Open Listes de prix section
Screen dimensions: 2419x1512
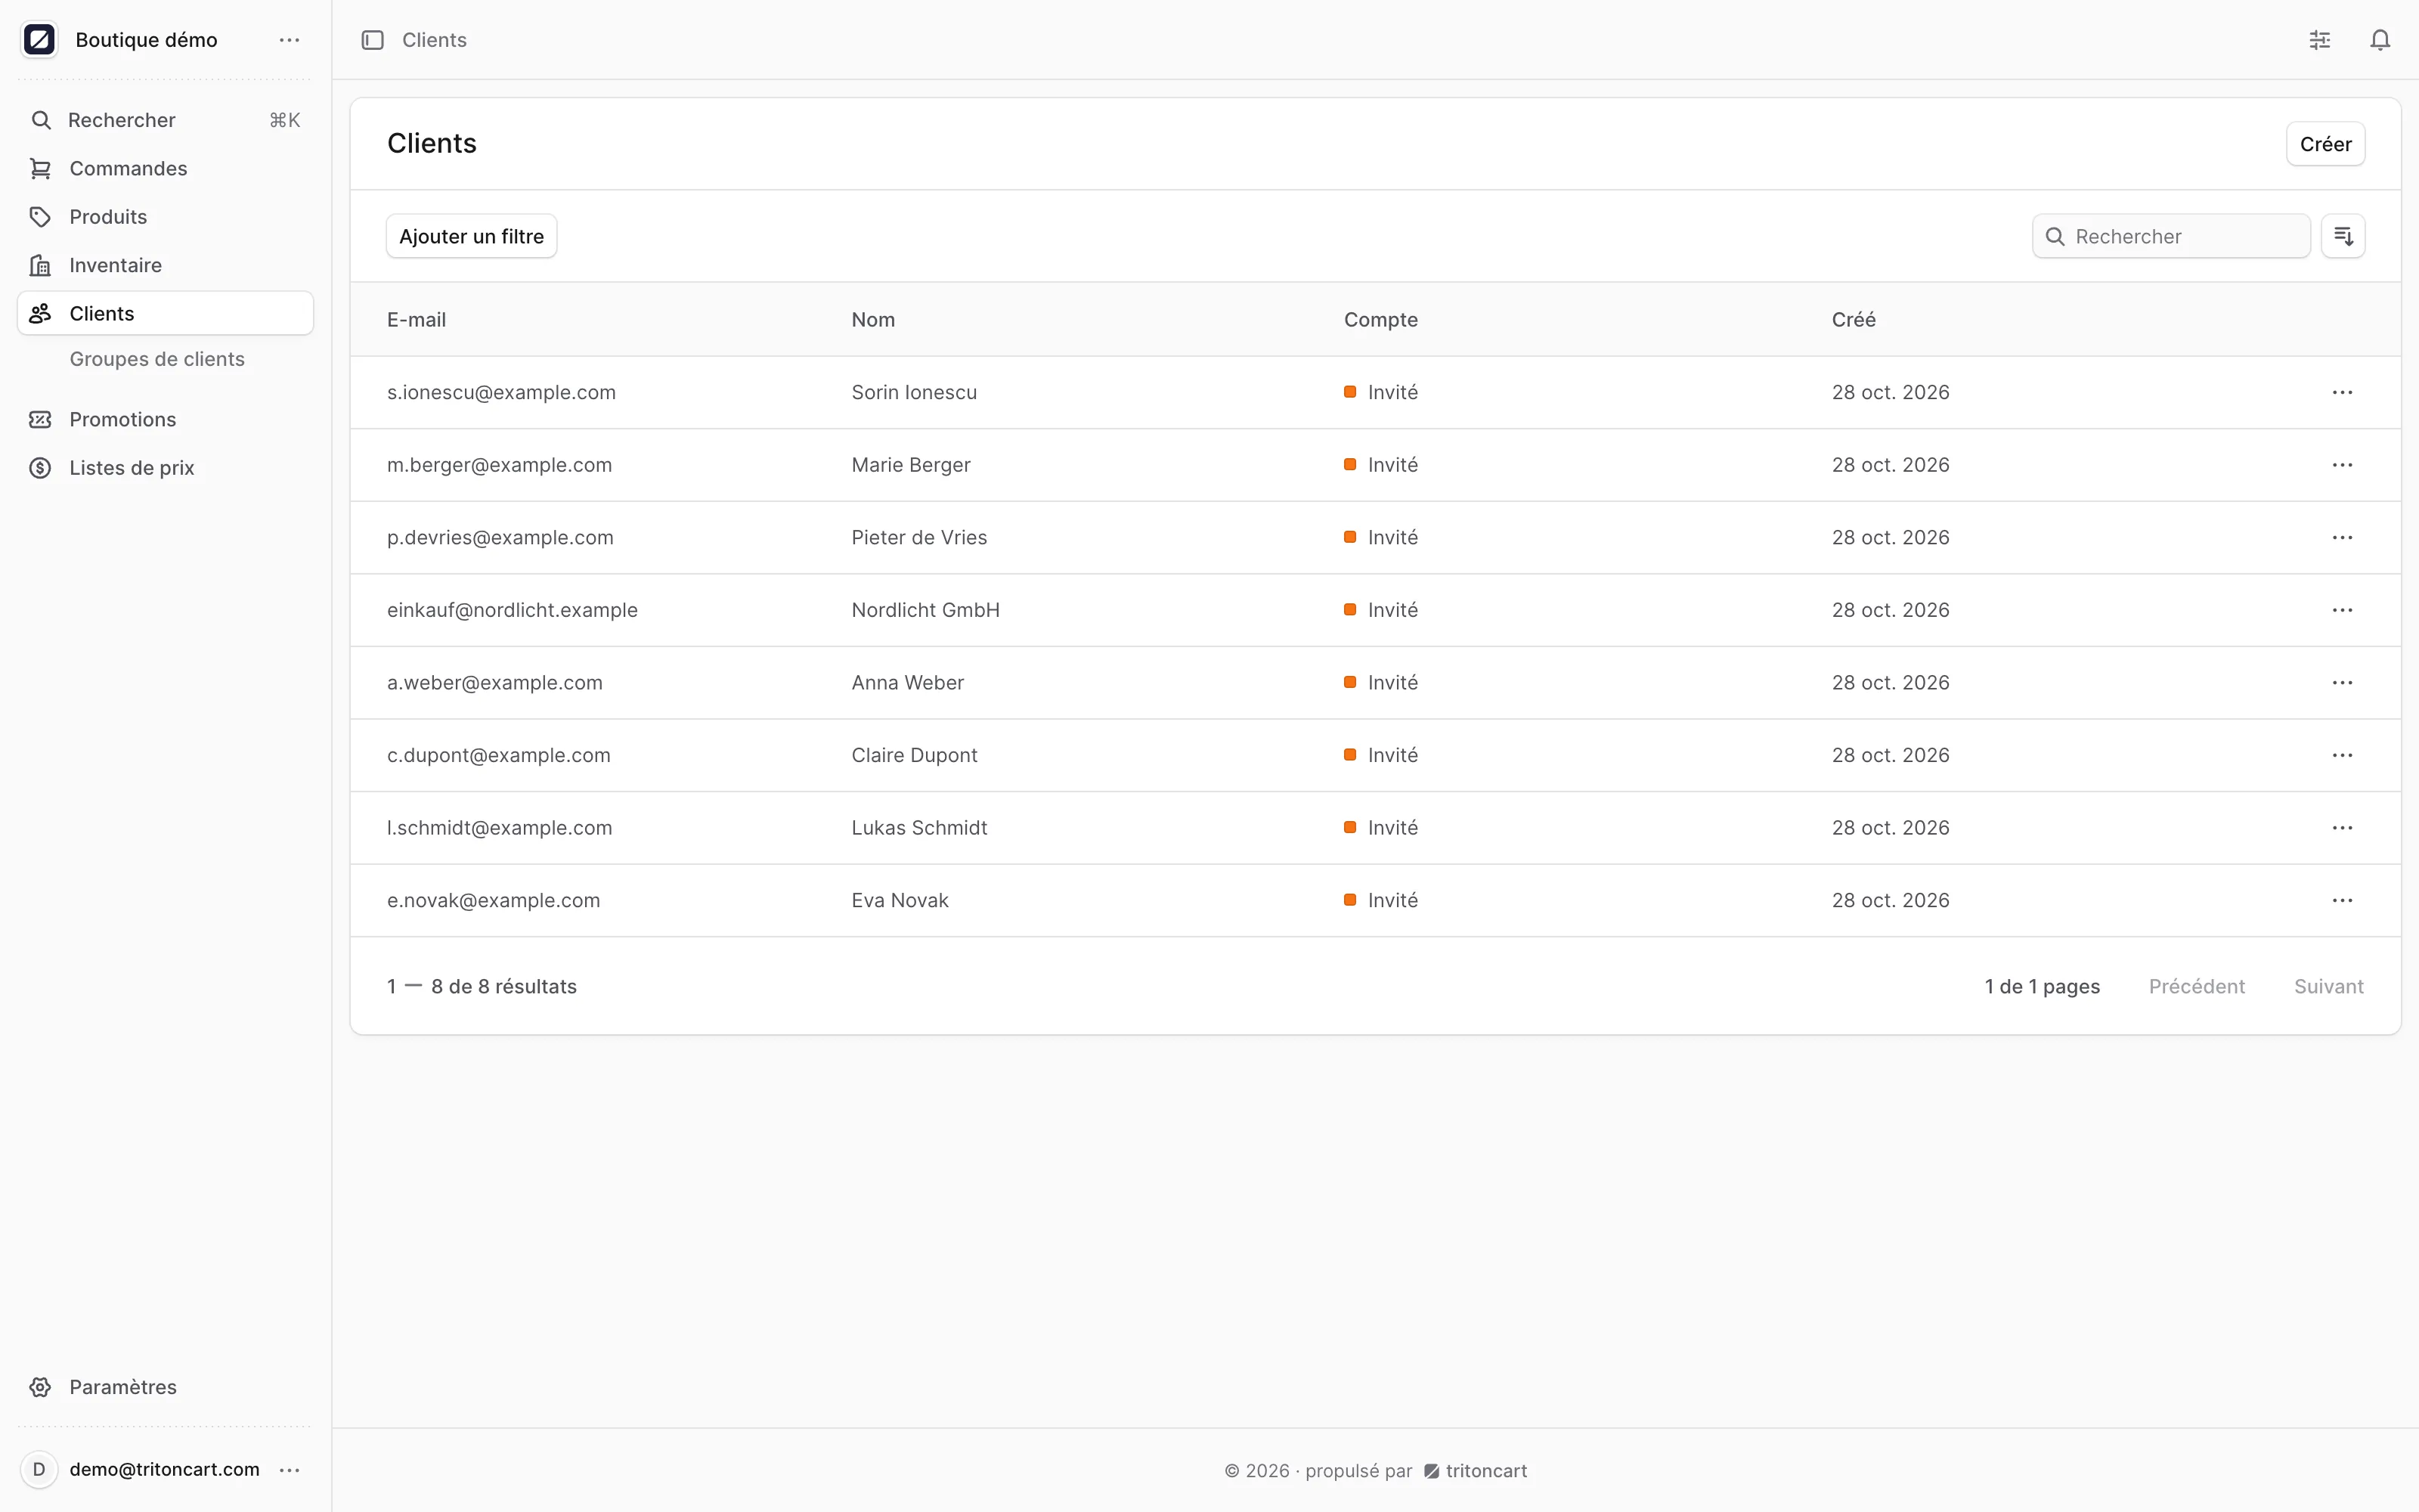(x=165, y=468)
